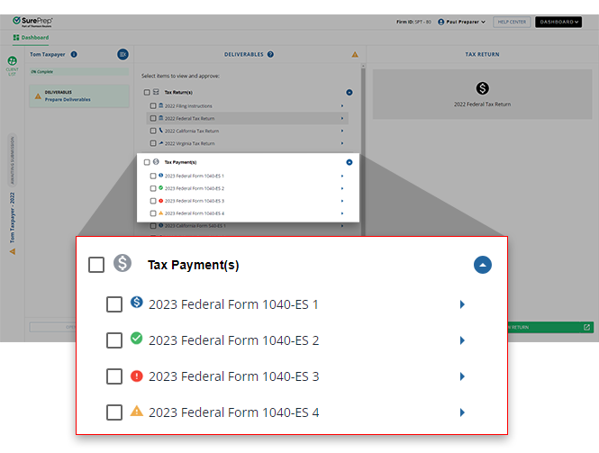Expand the 2022 Filing Instructions row arrow
599x453 pixels.
(x=342, y=105)
